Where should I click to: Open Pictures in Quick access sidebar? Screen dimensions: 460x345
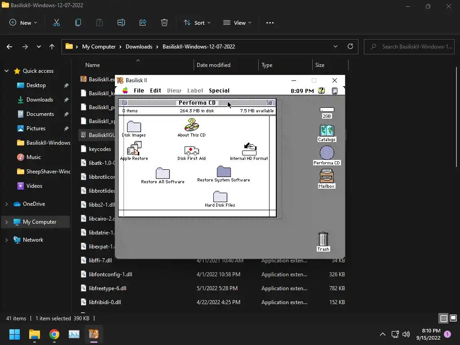pos(36,128)
